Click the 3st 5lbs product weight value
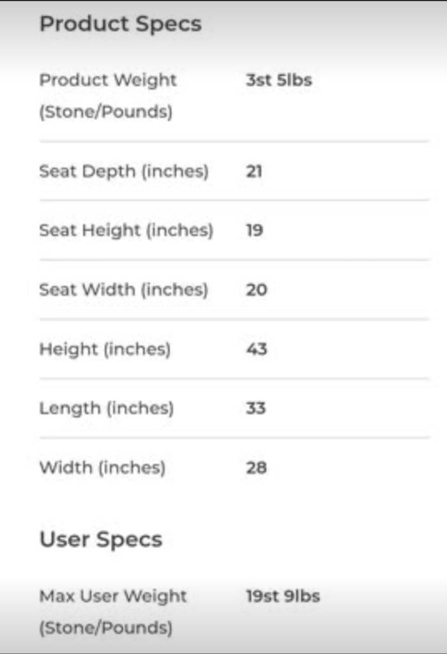This screenshot has height=654, width=447. point(278,80)
